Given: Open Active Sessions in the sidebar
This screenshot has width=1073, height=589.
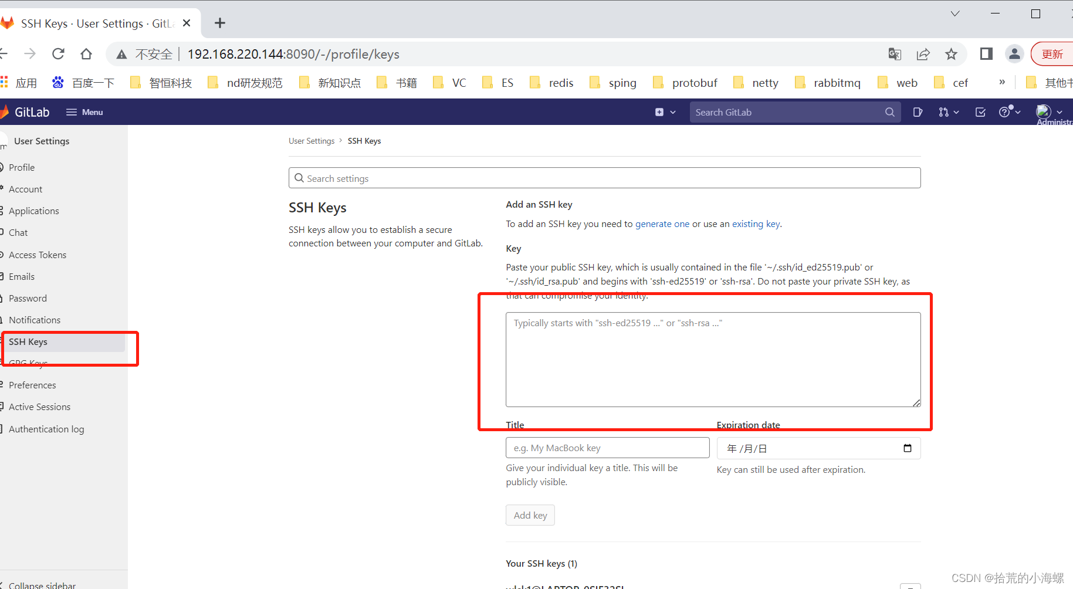Looking at the screenshot, I should [39, 407].
